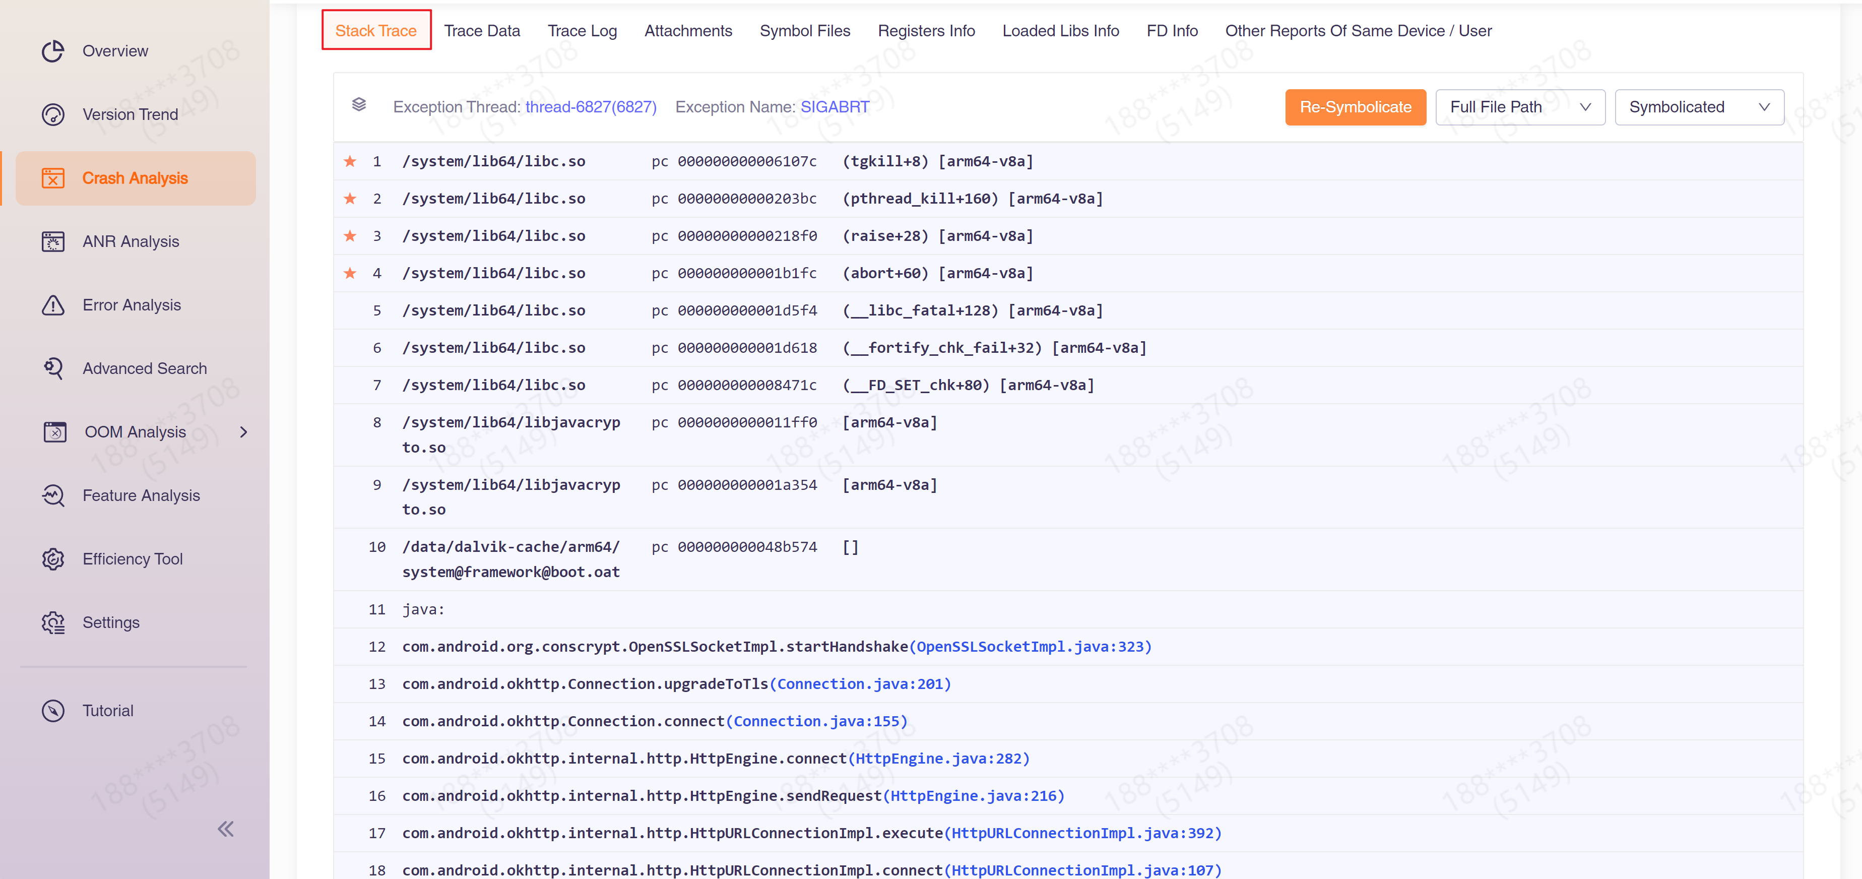Image resolution: width=1862 pixels, height=879 pixels.
Task: Click the stack layers icon beside Exception Thread
Action: coord(358,105)
